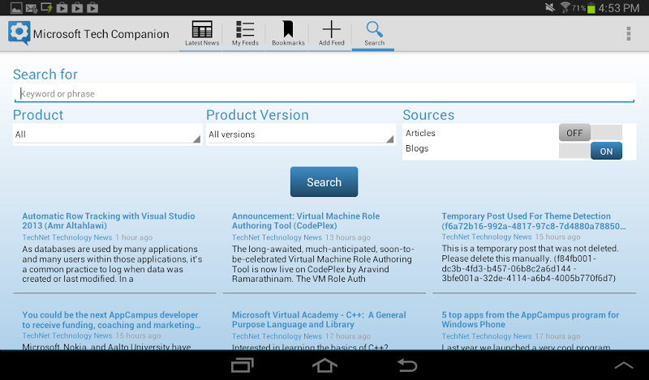Expand the Product dropdown showing All
The image size is (649, 380).
[108, 134]
